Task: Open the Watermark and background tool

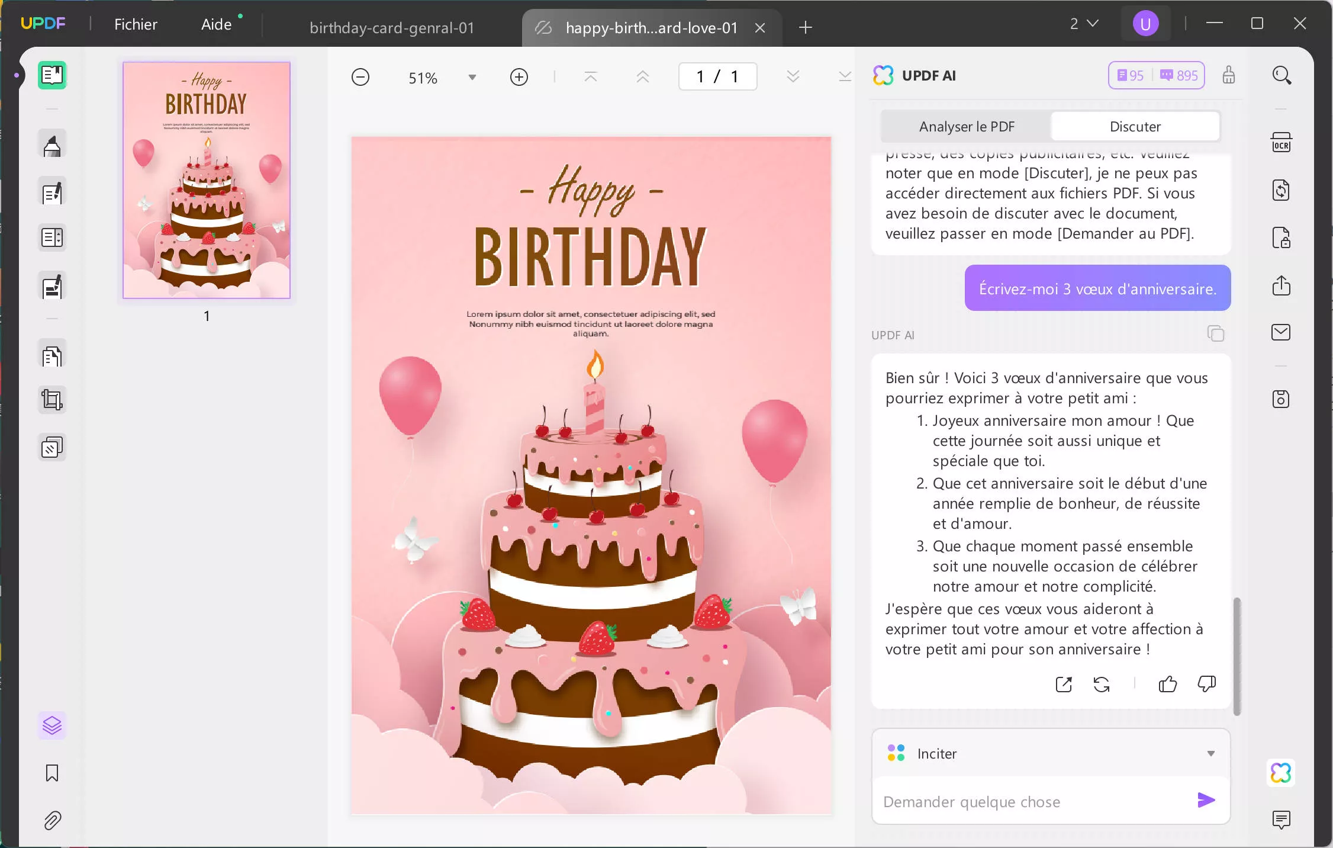Action: tap(52, 448)
